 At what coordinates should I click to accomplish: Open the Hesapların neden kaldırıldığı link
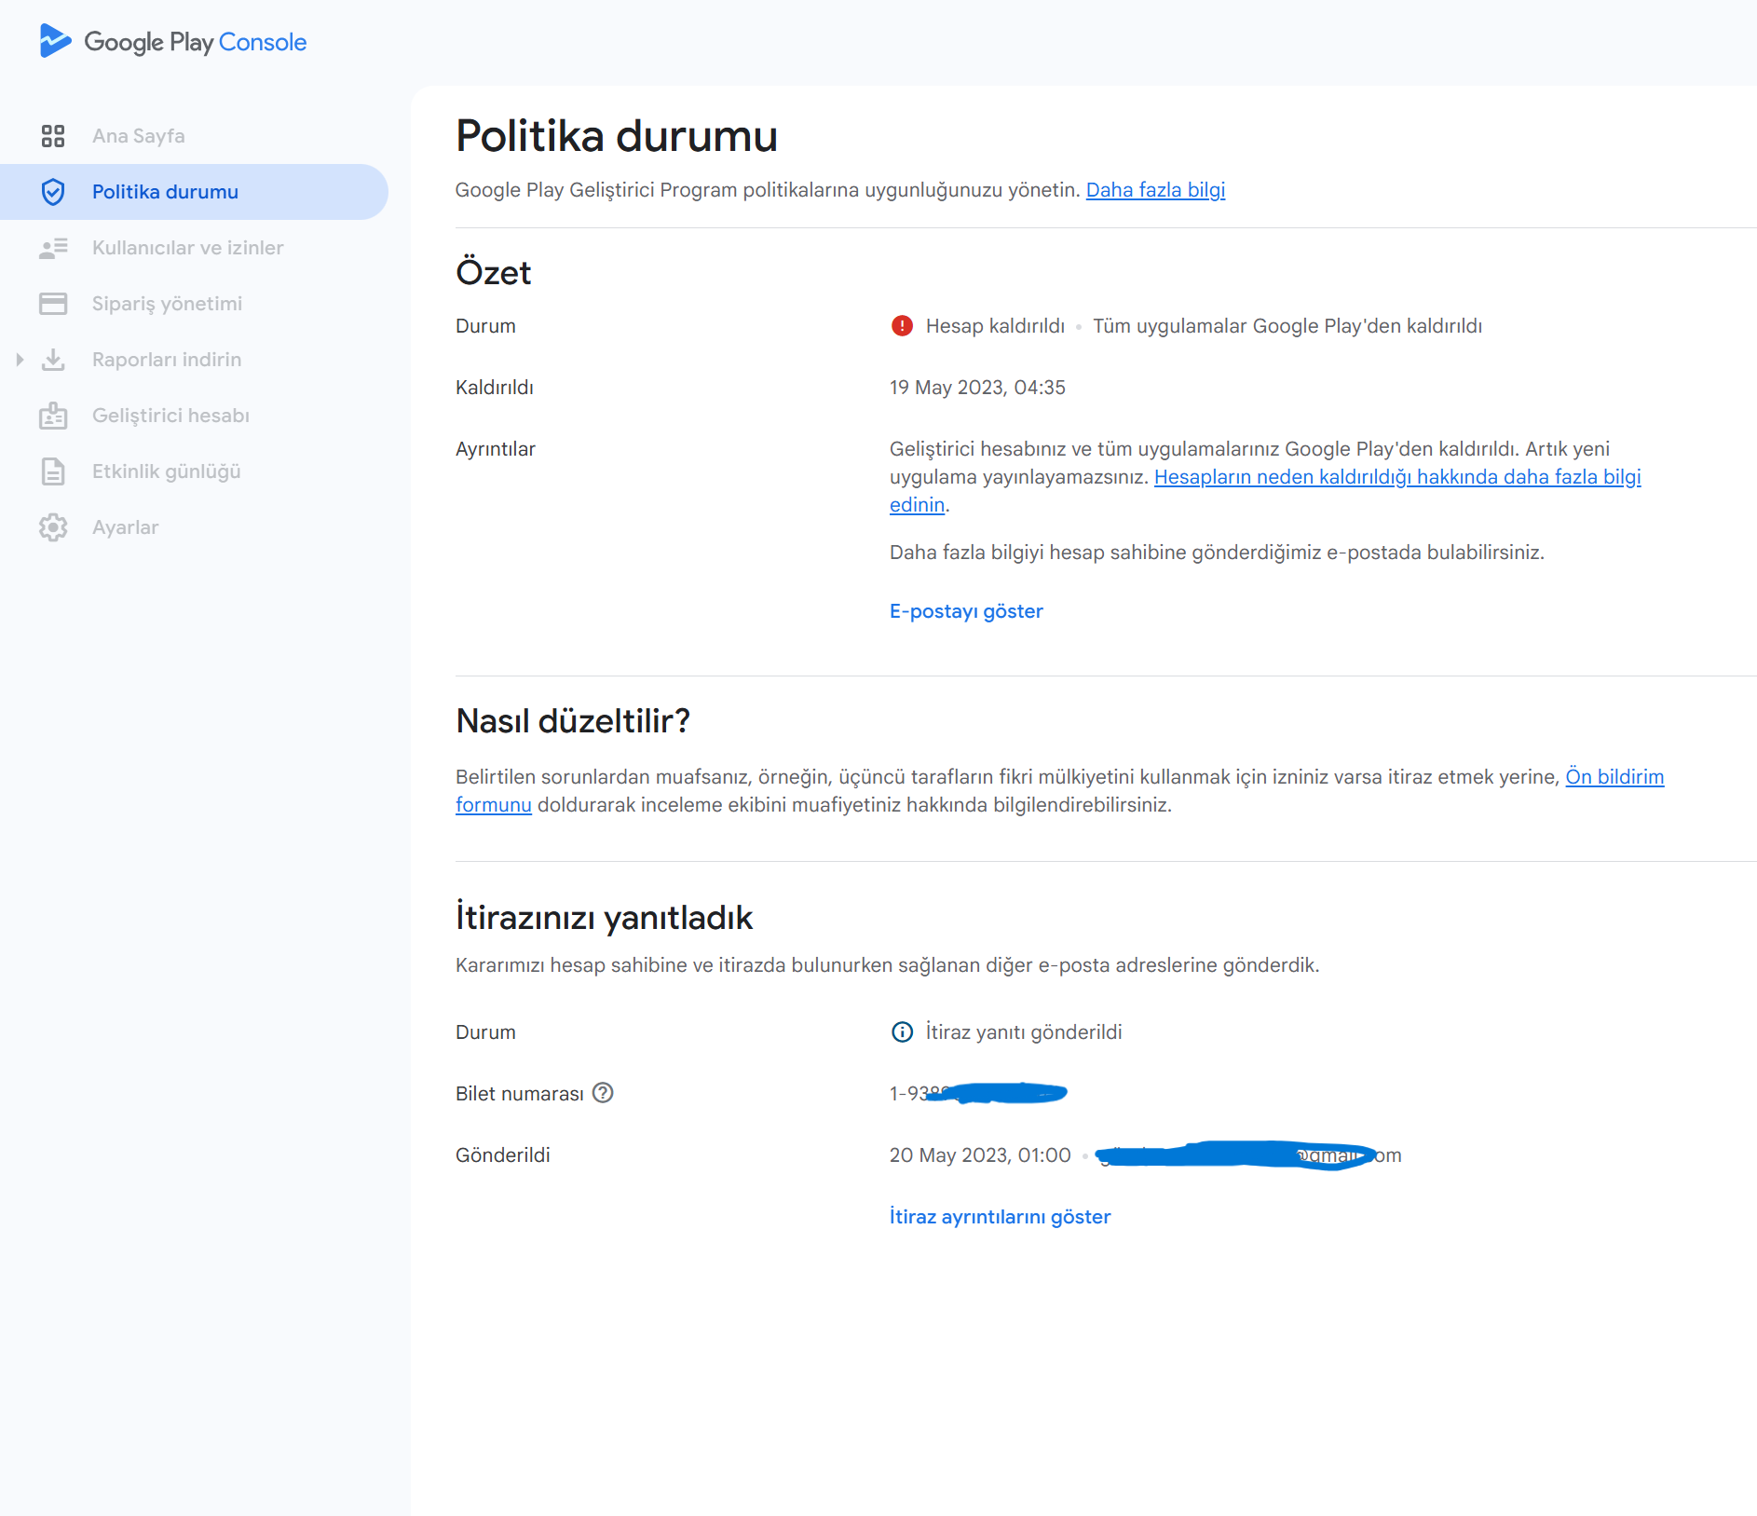point(1397,477)
